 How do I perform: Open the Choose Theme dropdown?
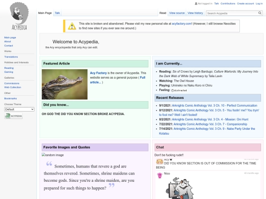[19, 109]
